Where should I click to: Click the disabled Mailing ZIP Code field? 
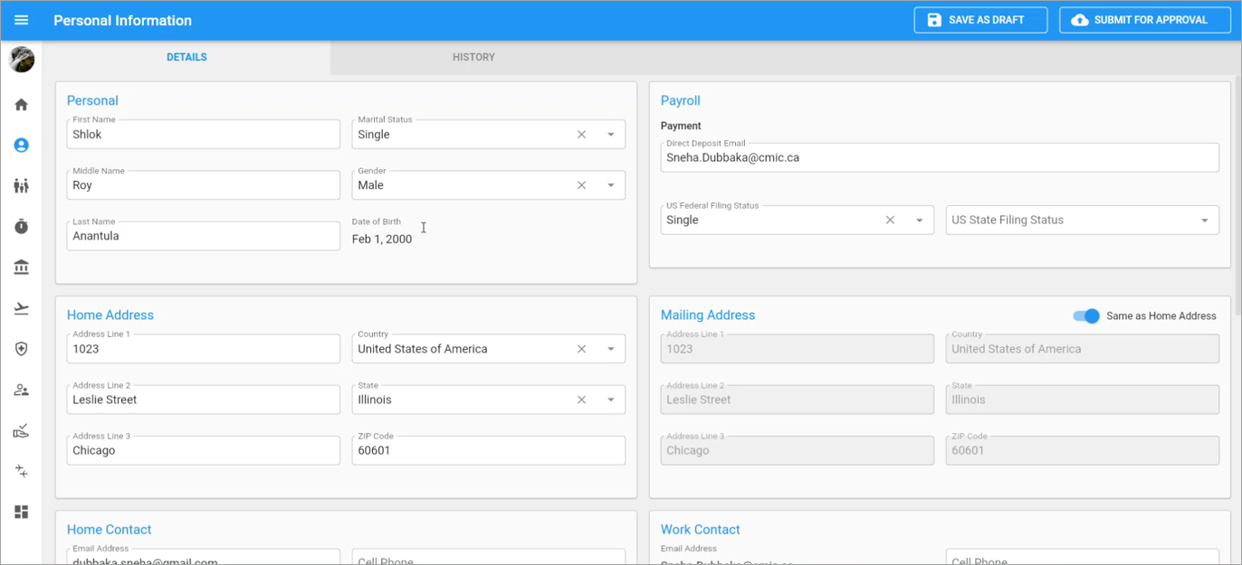(x=1083, y=450)
